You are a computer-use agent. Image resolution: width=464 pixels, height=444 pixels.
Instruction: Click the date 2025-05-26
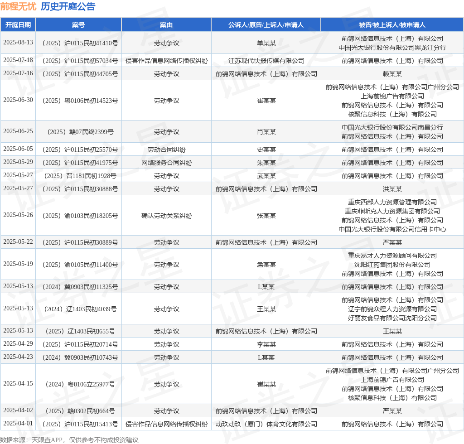(x=18, y=215)
